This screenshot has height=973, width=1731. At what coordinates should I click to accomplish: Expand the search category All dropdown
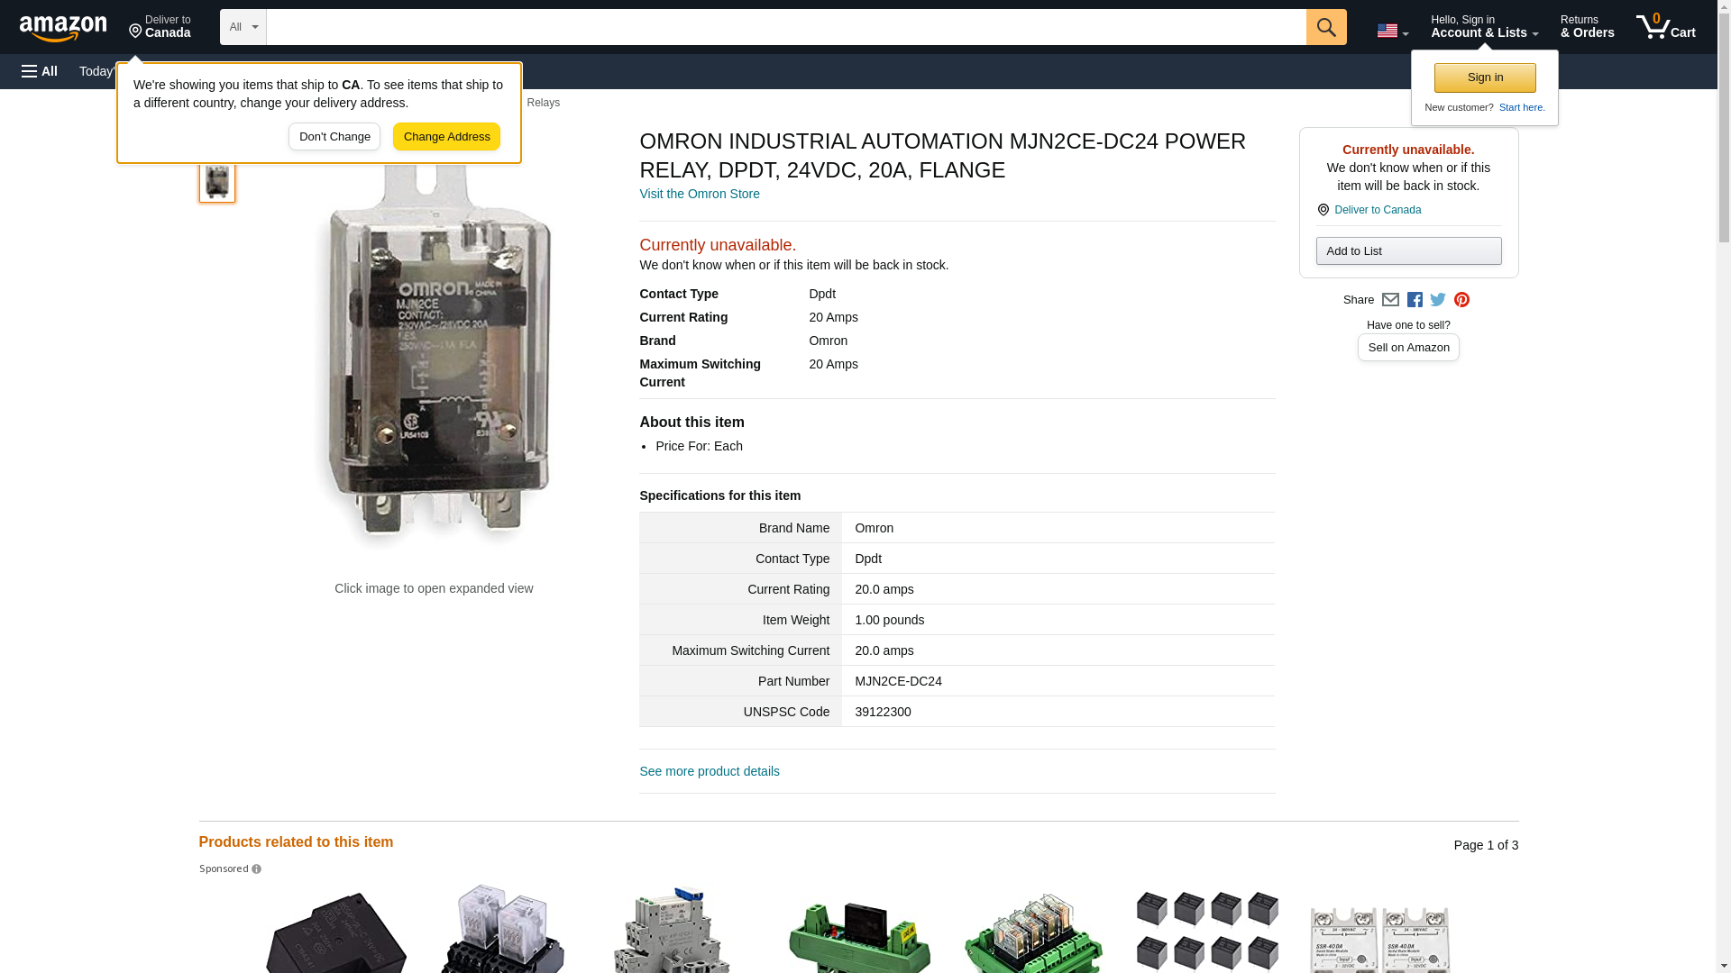click(x=243, y=27)
